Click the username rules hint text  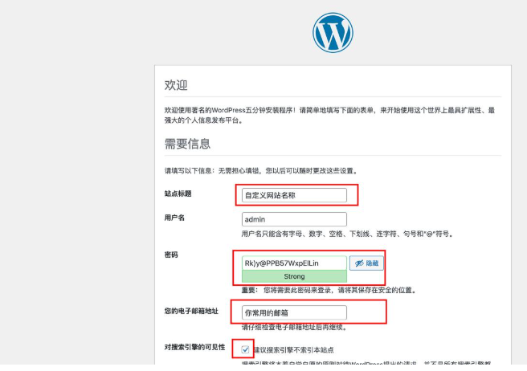(x=347, y=234)
